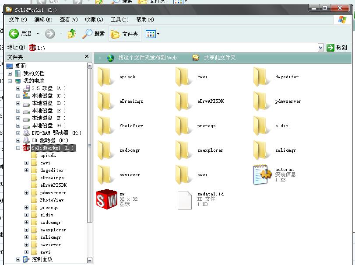Open the View (查看) menu
Viewport: 355px width, 265px height.
click(69, 20)
